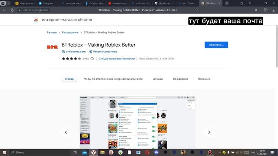
Task: Switch to the Подбор тегов browser tab
Action: [95, 3]
